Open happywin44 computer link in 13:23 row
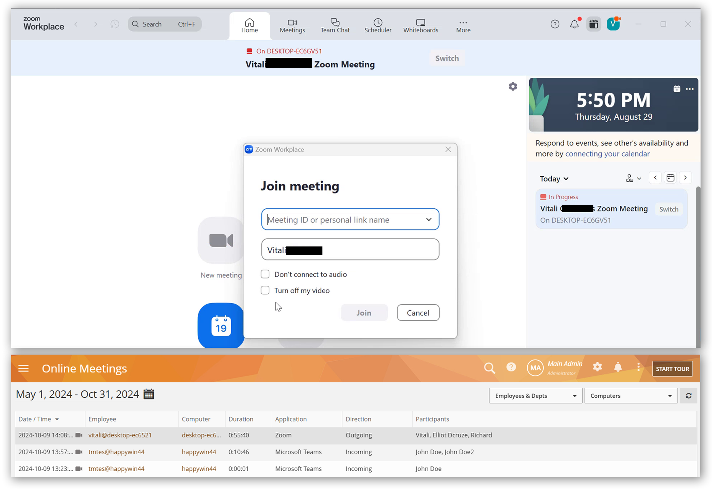Viewport: 712px width, 491px height. (199, 469)
